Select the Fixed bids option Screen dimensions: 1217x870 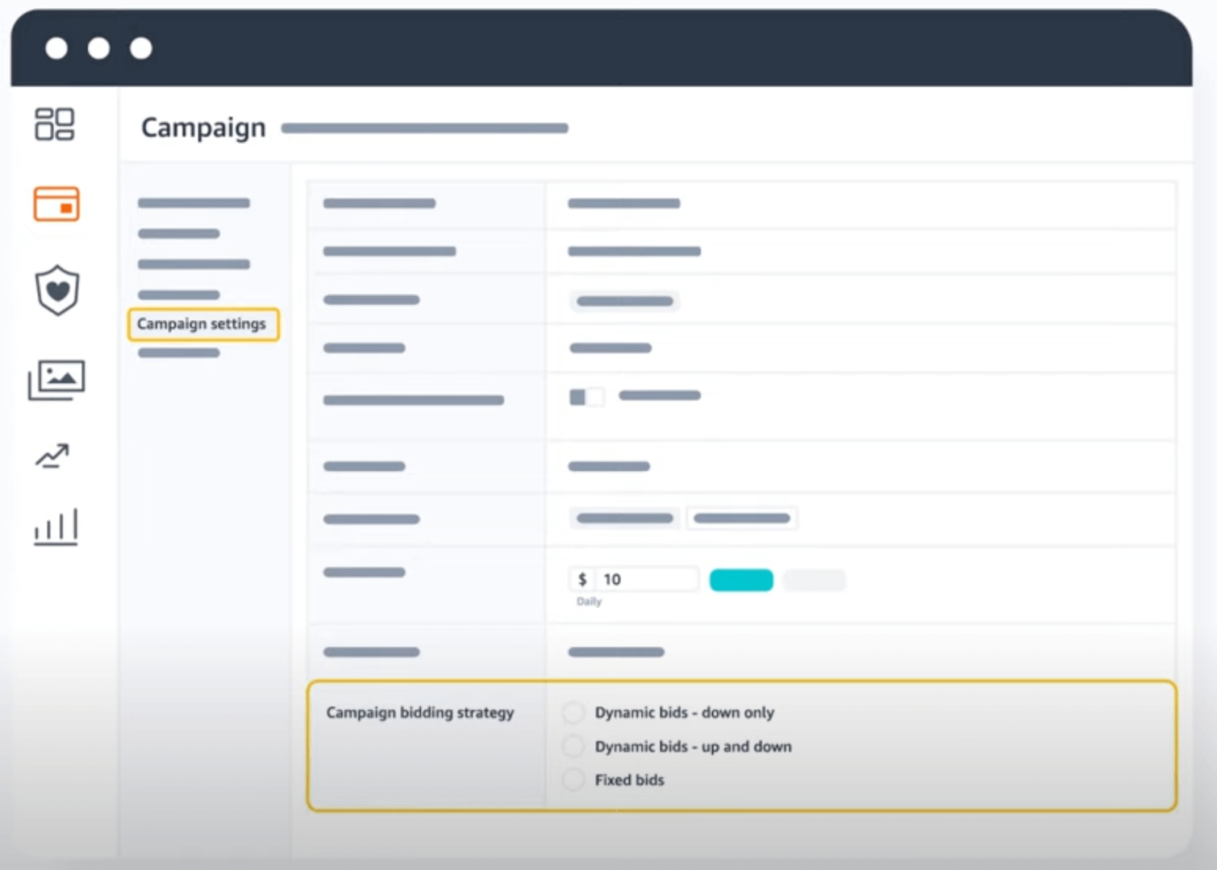(x=573, y=780)
